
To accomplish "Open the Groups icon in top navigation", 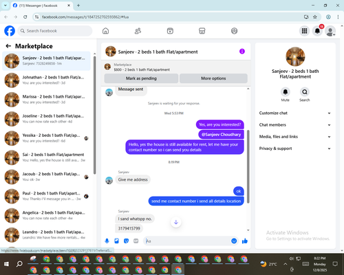I will [234, 31].
